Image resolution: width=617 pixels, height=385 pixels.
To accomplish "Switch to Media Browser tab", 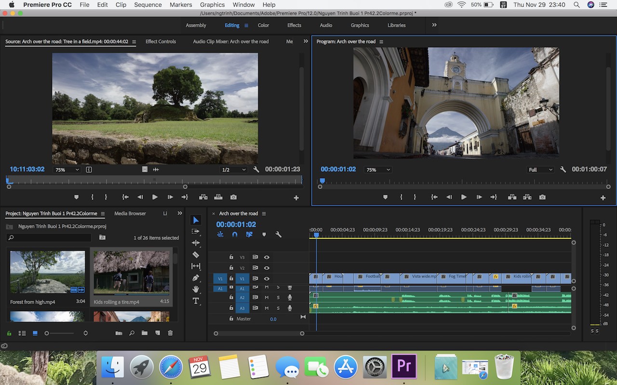I will coord(130,214).
